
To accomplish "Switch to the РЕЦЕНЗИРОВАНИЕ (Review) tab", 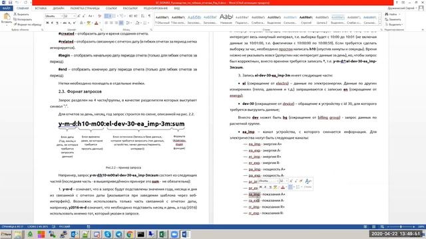I will 155,9.
